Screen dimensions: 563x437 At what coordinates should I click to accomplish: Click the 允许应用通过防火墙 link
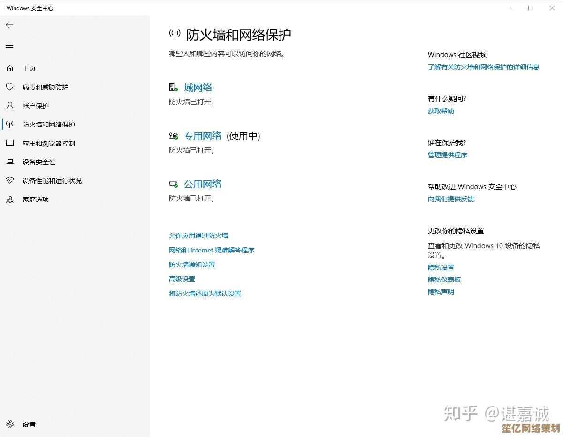198,236
